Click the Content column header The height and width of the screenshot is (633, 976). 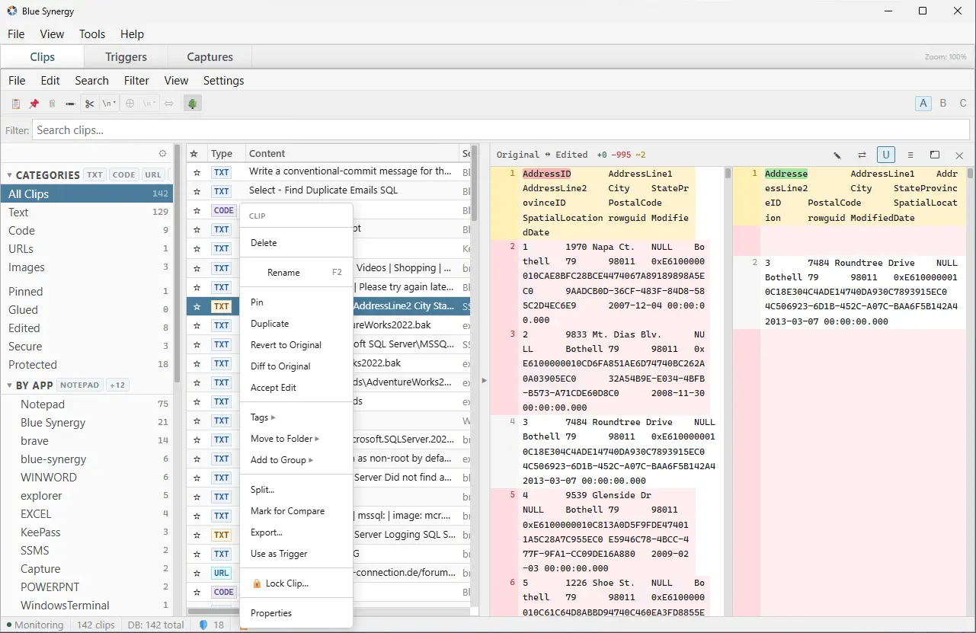coord(351,153)
